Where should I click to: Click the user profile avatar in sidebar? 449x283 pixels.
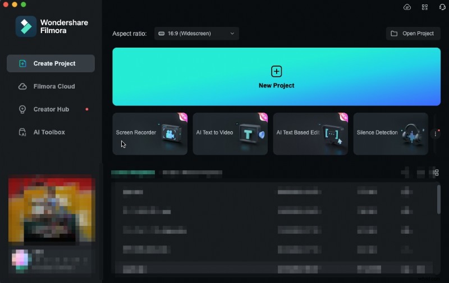(21, 258)
